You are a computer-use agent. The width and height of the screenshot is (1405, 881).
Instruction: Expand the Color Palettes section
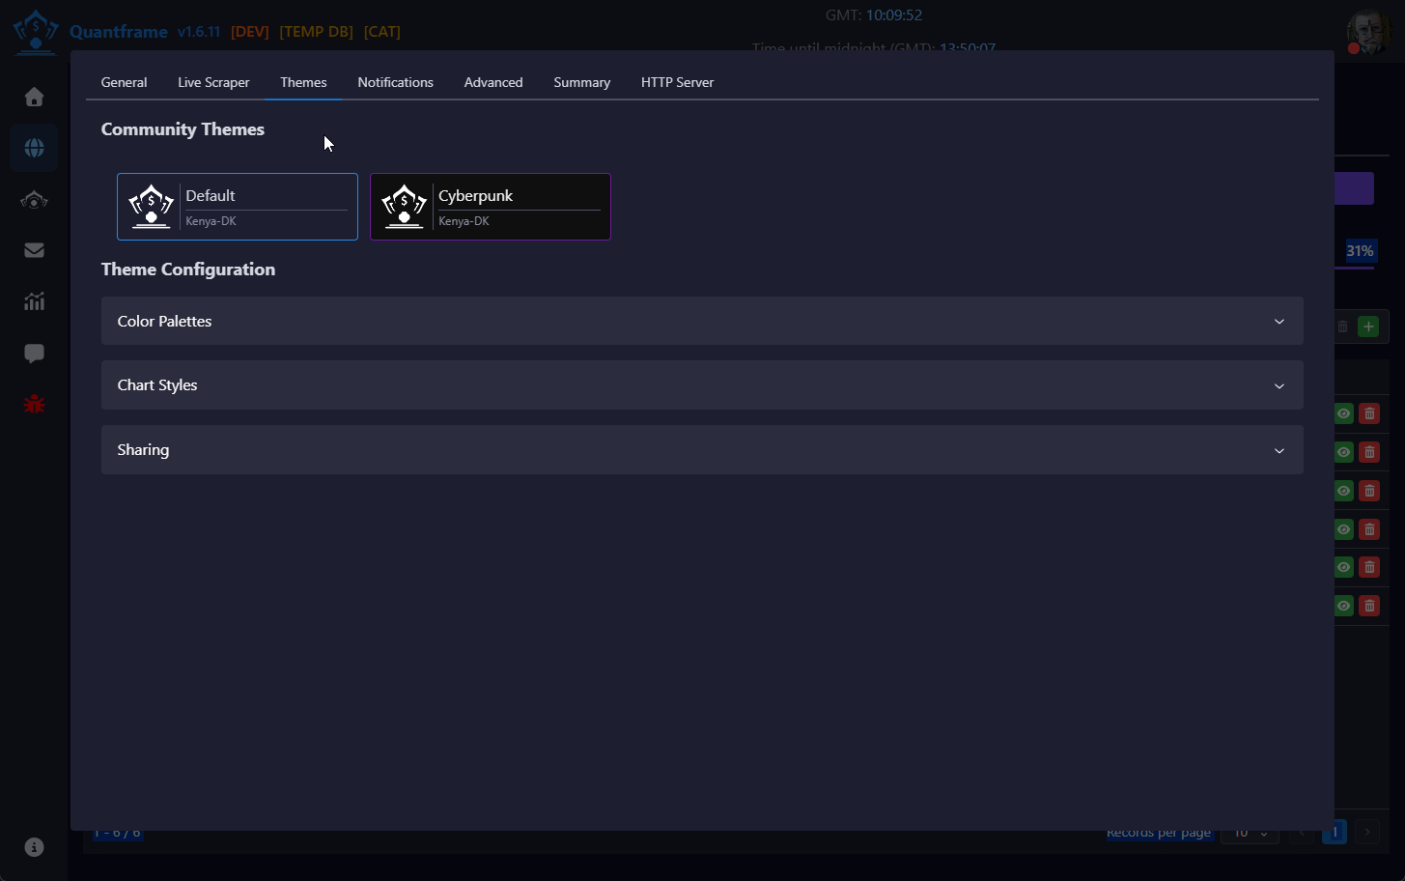(x=702, y=321)
